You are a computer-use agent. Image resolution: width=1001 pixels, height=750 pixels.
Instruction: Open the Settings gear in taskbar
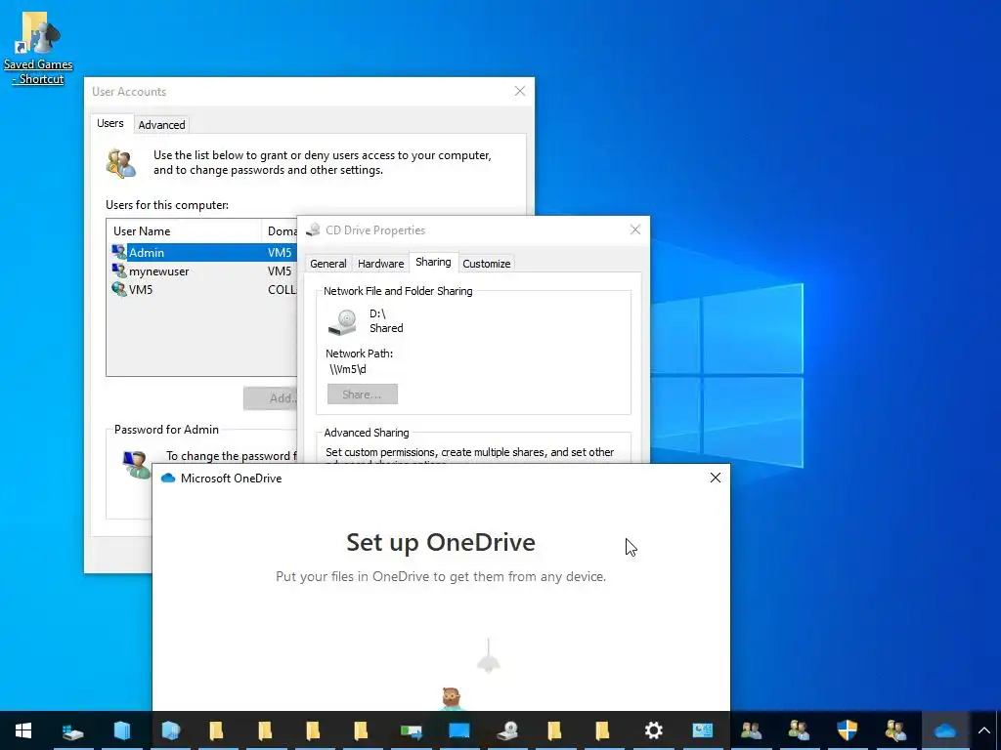[653, 730]
